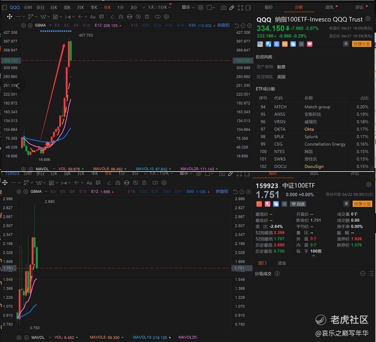Reset QQQ chart zoom with undo arrow
376x342 pixels.
(x=236, y=26)
